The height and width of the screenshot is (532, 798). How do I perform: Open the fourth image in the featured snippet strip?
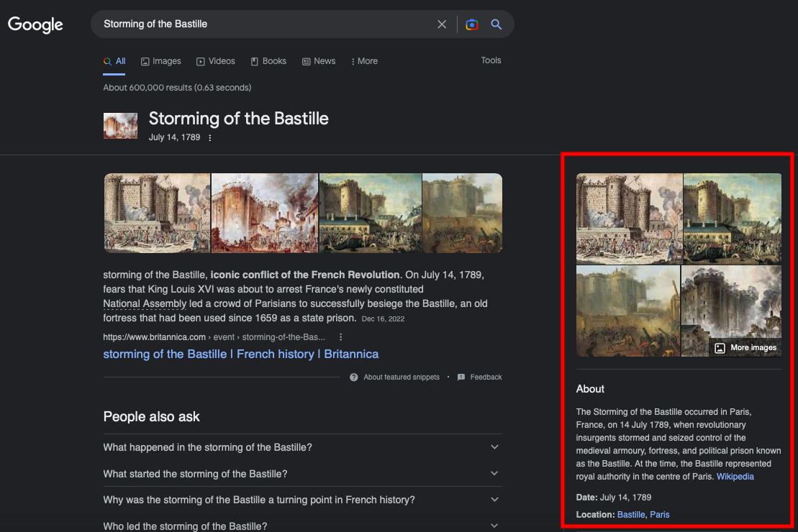click(462, 213)
